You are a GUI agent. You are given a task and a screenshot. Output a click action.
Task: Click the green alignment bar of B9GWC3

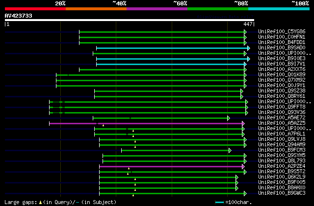pos(172,194)
